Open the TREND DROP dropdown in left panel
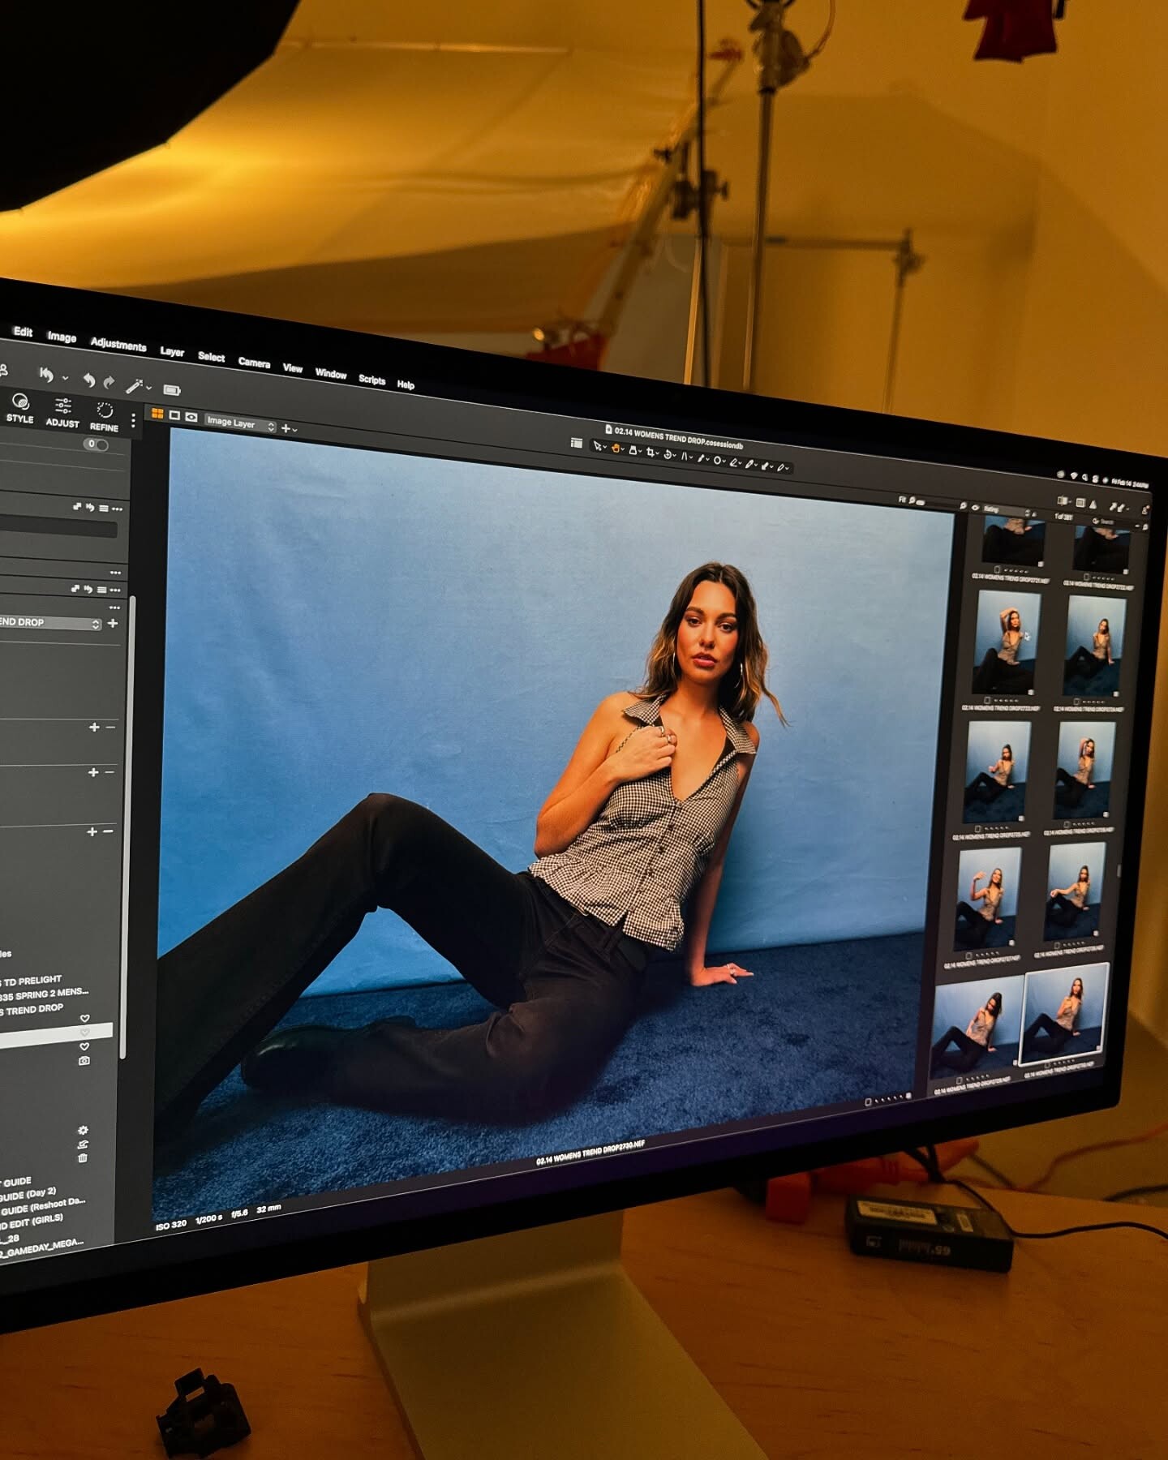Viewport: 1168px width, 1460px height. (50, 622)
